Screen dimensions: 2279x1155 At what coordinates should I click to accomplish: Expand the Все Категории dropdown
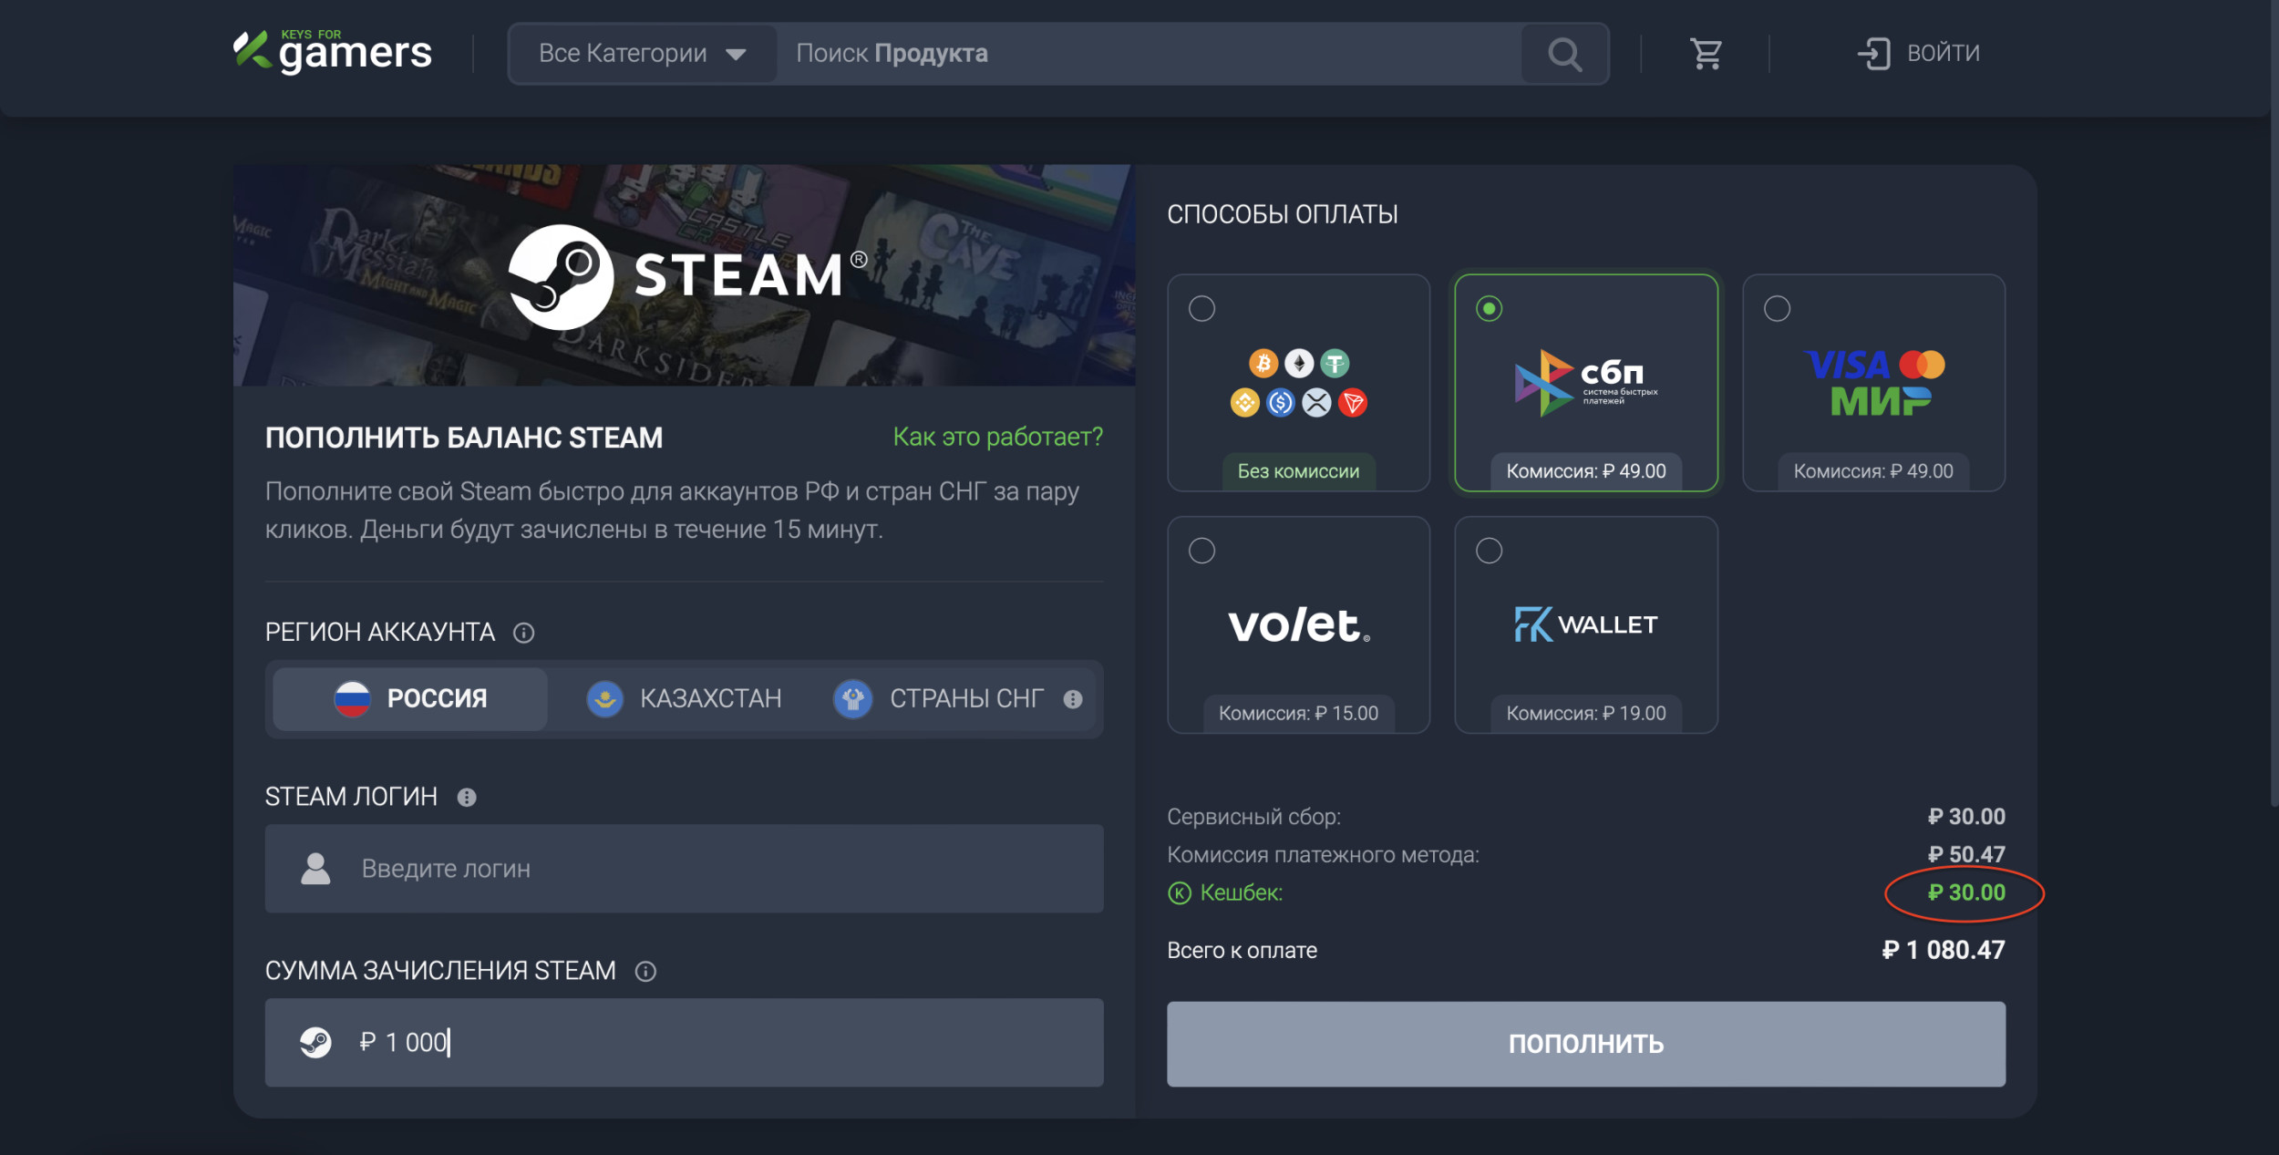642,54
